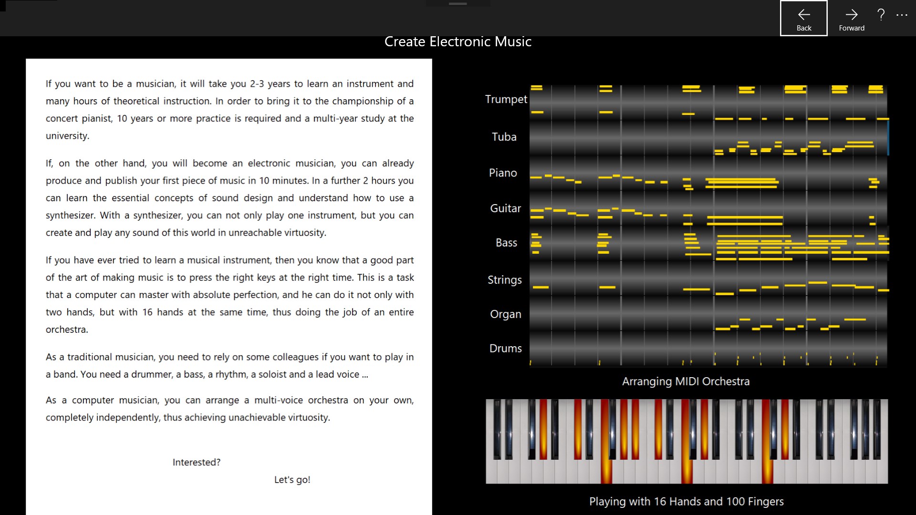This screenshot has width=916, height=515.
Task: Click the Piano track label
Action: (503, 173)
